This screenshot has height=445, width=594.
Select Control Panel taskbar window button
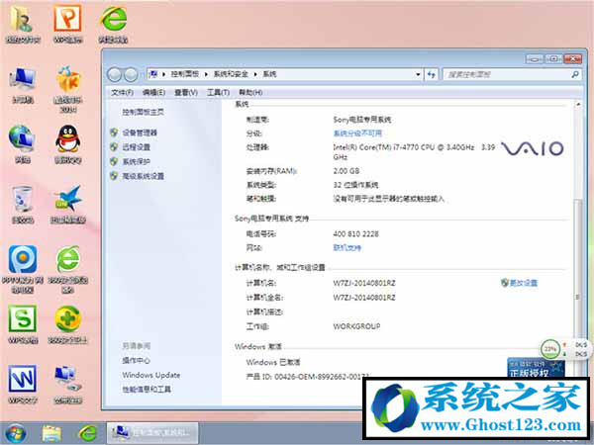(x=152, y=433)
